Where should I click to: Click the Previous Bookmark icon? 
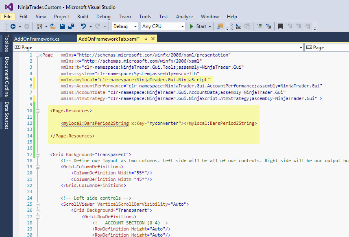tap(290, 26)
